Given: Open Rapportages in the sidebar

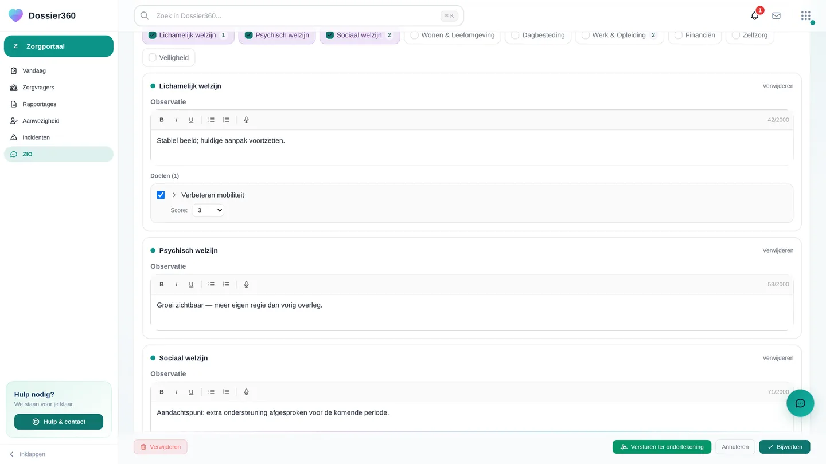Looking at the screenshot, I should pyautogui.click(x=59, y=104).
